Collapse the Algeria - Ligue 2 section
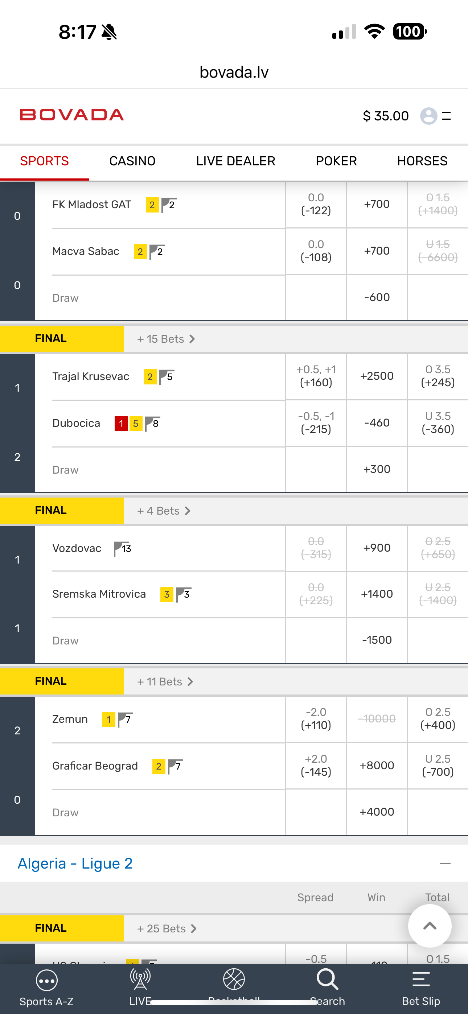The height and width of the screenshot is (1014, 468). (x=445, y=863)
